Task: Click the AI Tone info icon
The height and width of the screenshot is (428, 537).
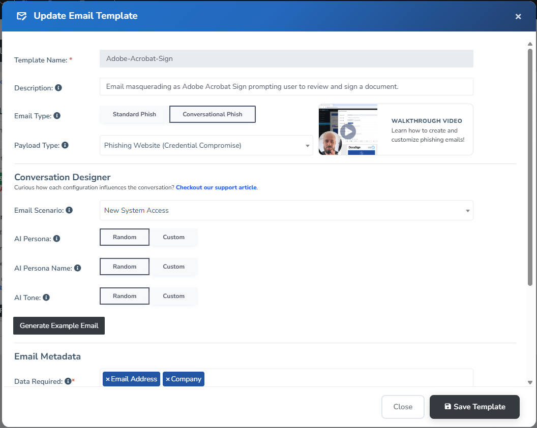Action: (46, 298)
